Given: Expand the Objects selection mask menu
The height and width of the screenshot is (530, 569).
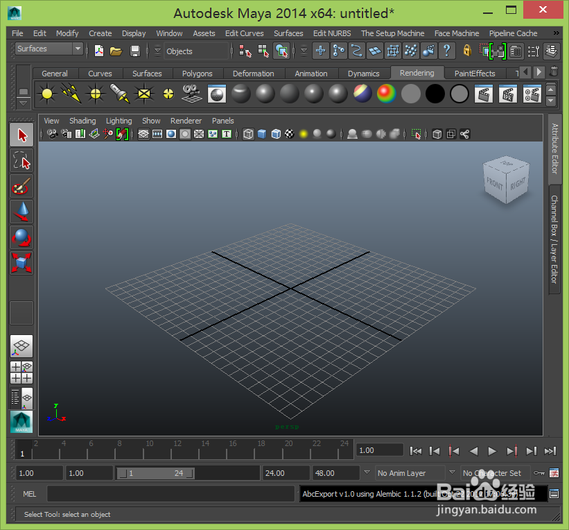Looking at the screenshot, I should pos(157,51).
